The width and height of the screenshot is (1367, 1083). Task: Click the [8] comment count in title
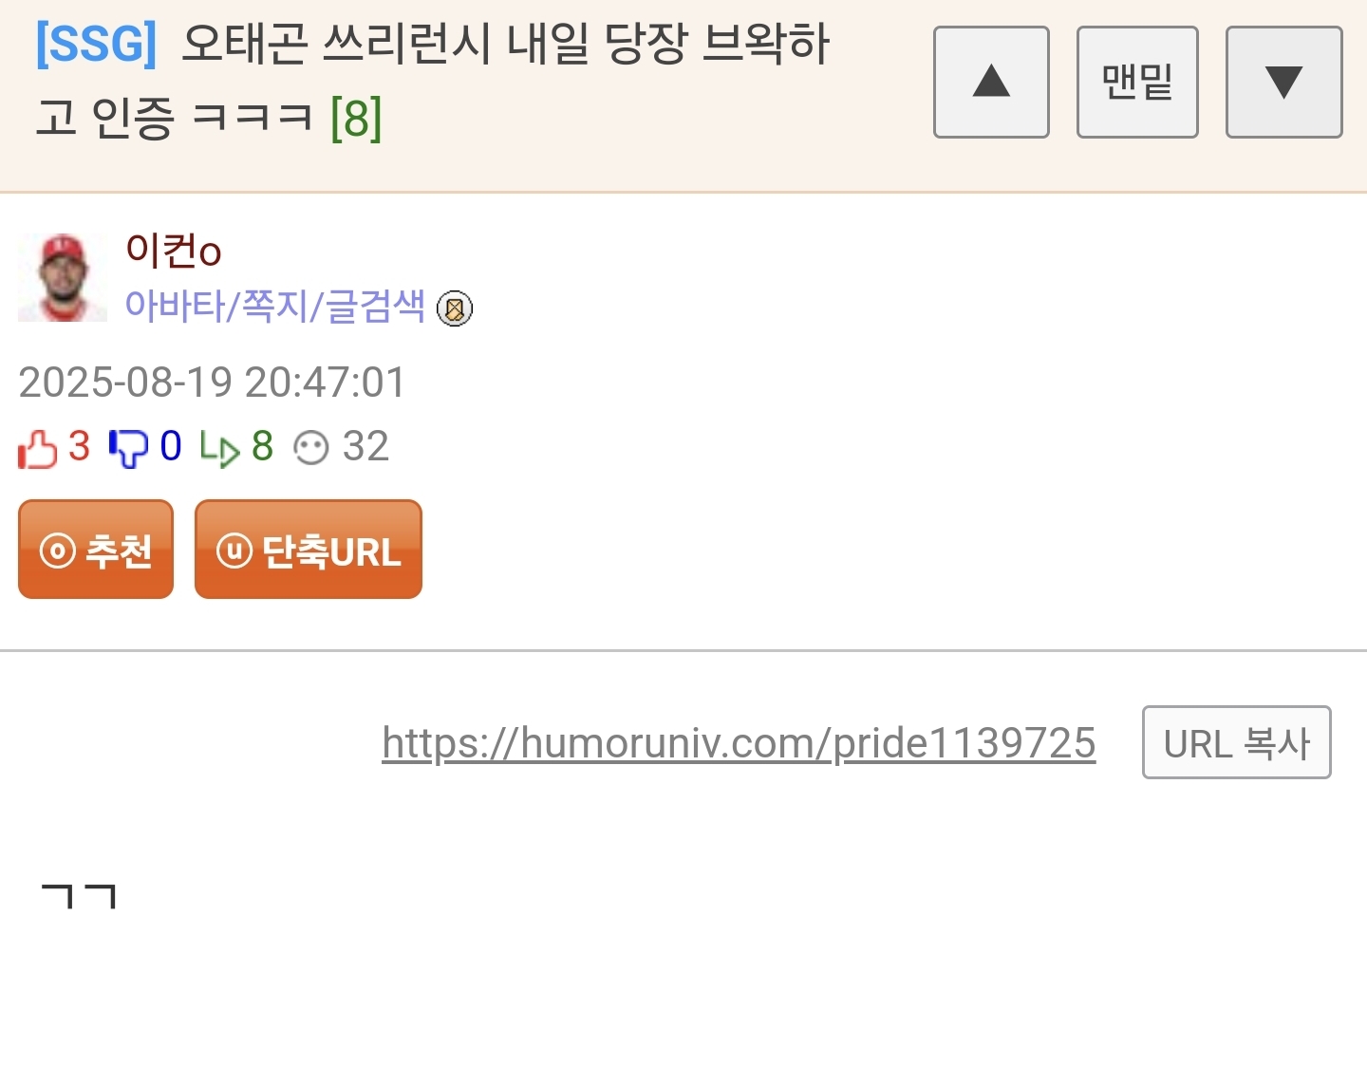point(356,119)
